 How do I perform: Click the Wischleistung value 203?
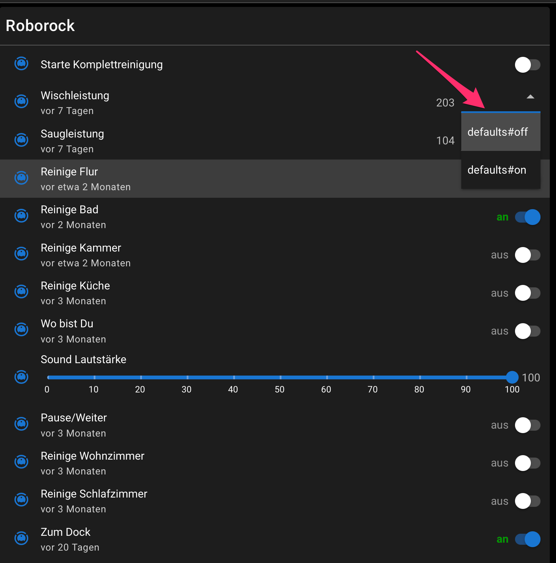click(445, 103)
